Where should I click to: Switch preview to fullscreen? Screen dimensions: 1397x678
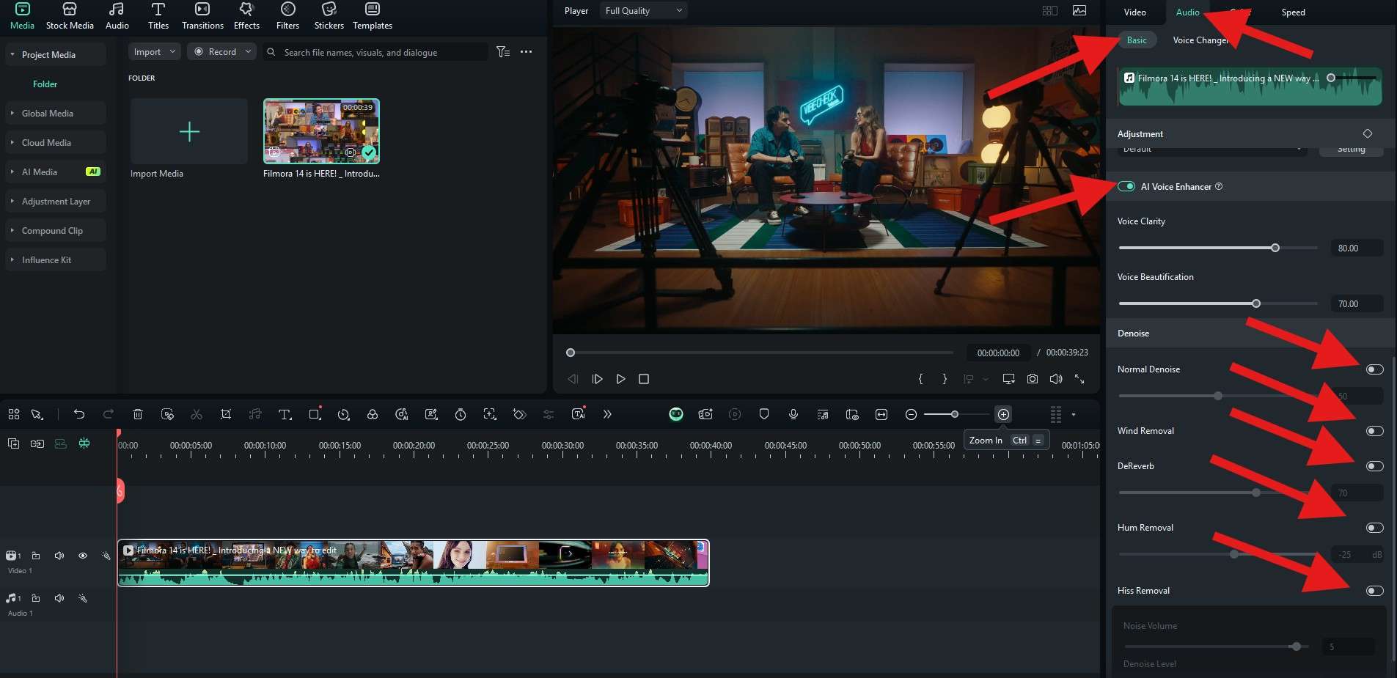[x=1079, y=379]
